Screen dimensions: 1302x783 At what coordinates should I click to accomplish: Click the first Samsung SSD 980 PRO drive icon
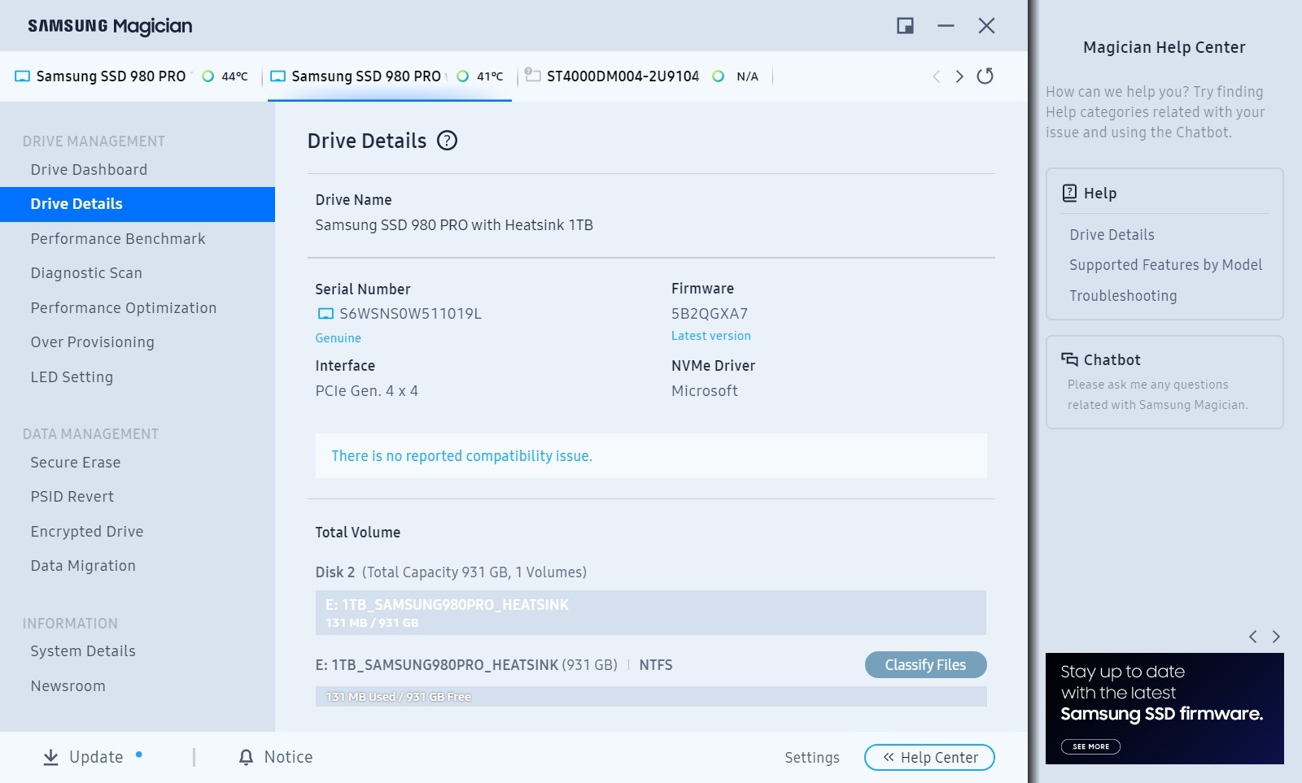pyautogui.click(x=23, y=76)
